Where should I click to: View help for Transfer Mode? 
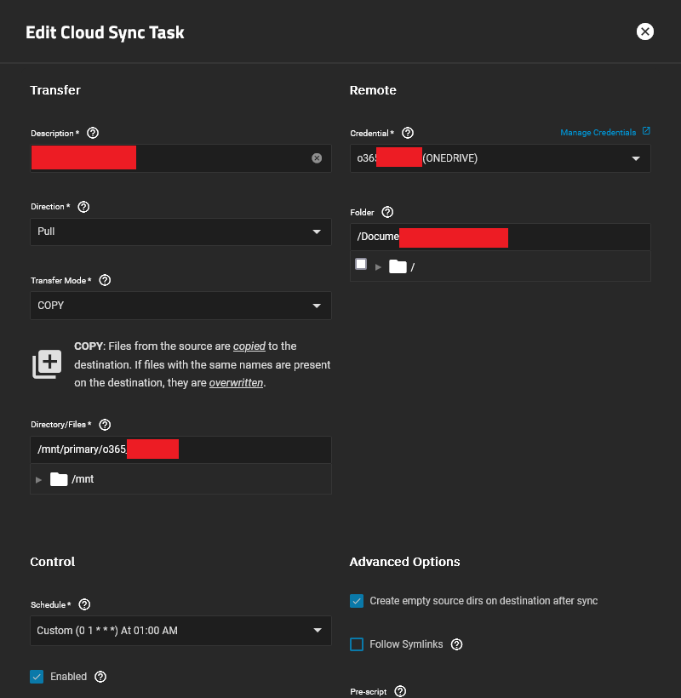click(x=106, y=280)
